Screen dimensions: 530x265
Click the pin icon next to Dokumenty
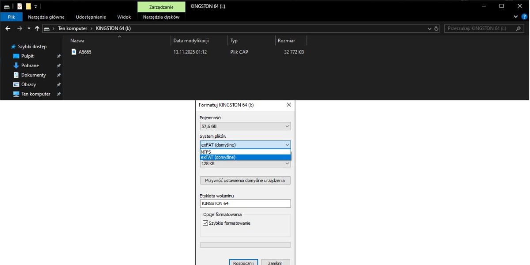(x=59, y=75)
